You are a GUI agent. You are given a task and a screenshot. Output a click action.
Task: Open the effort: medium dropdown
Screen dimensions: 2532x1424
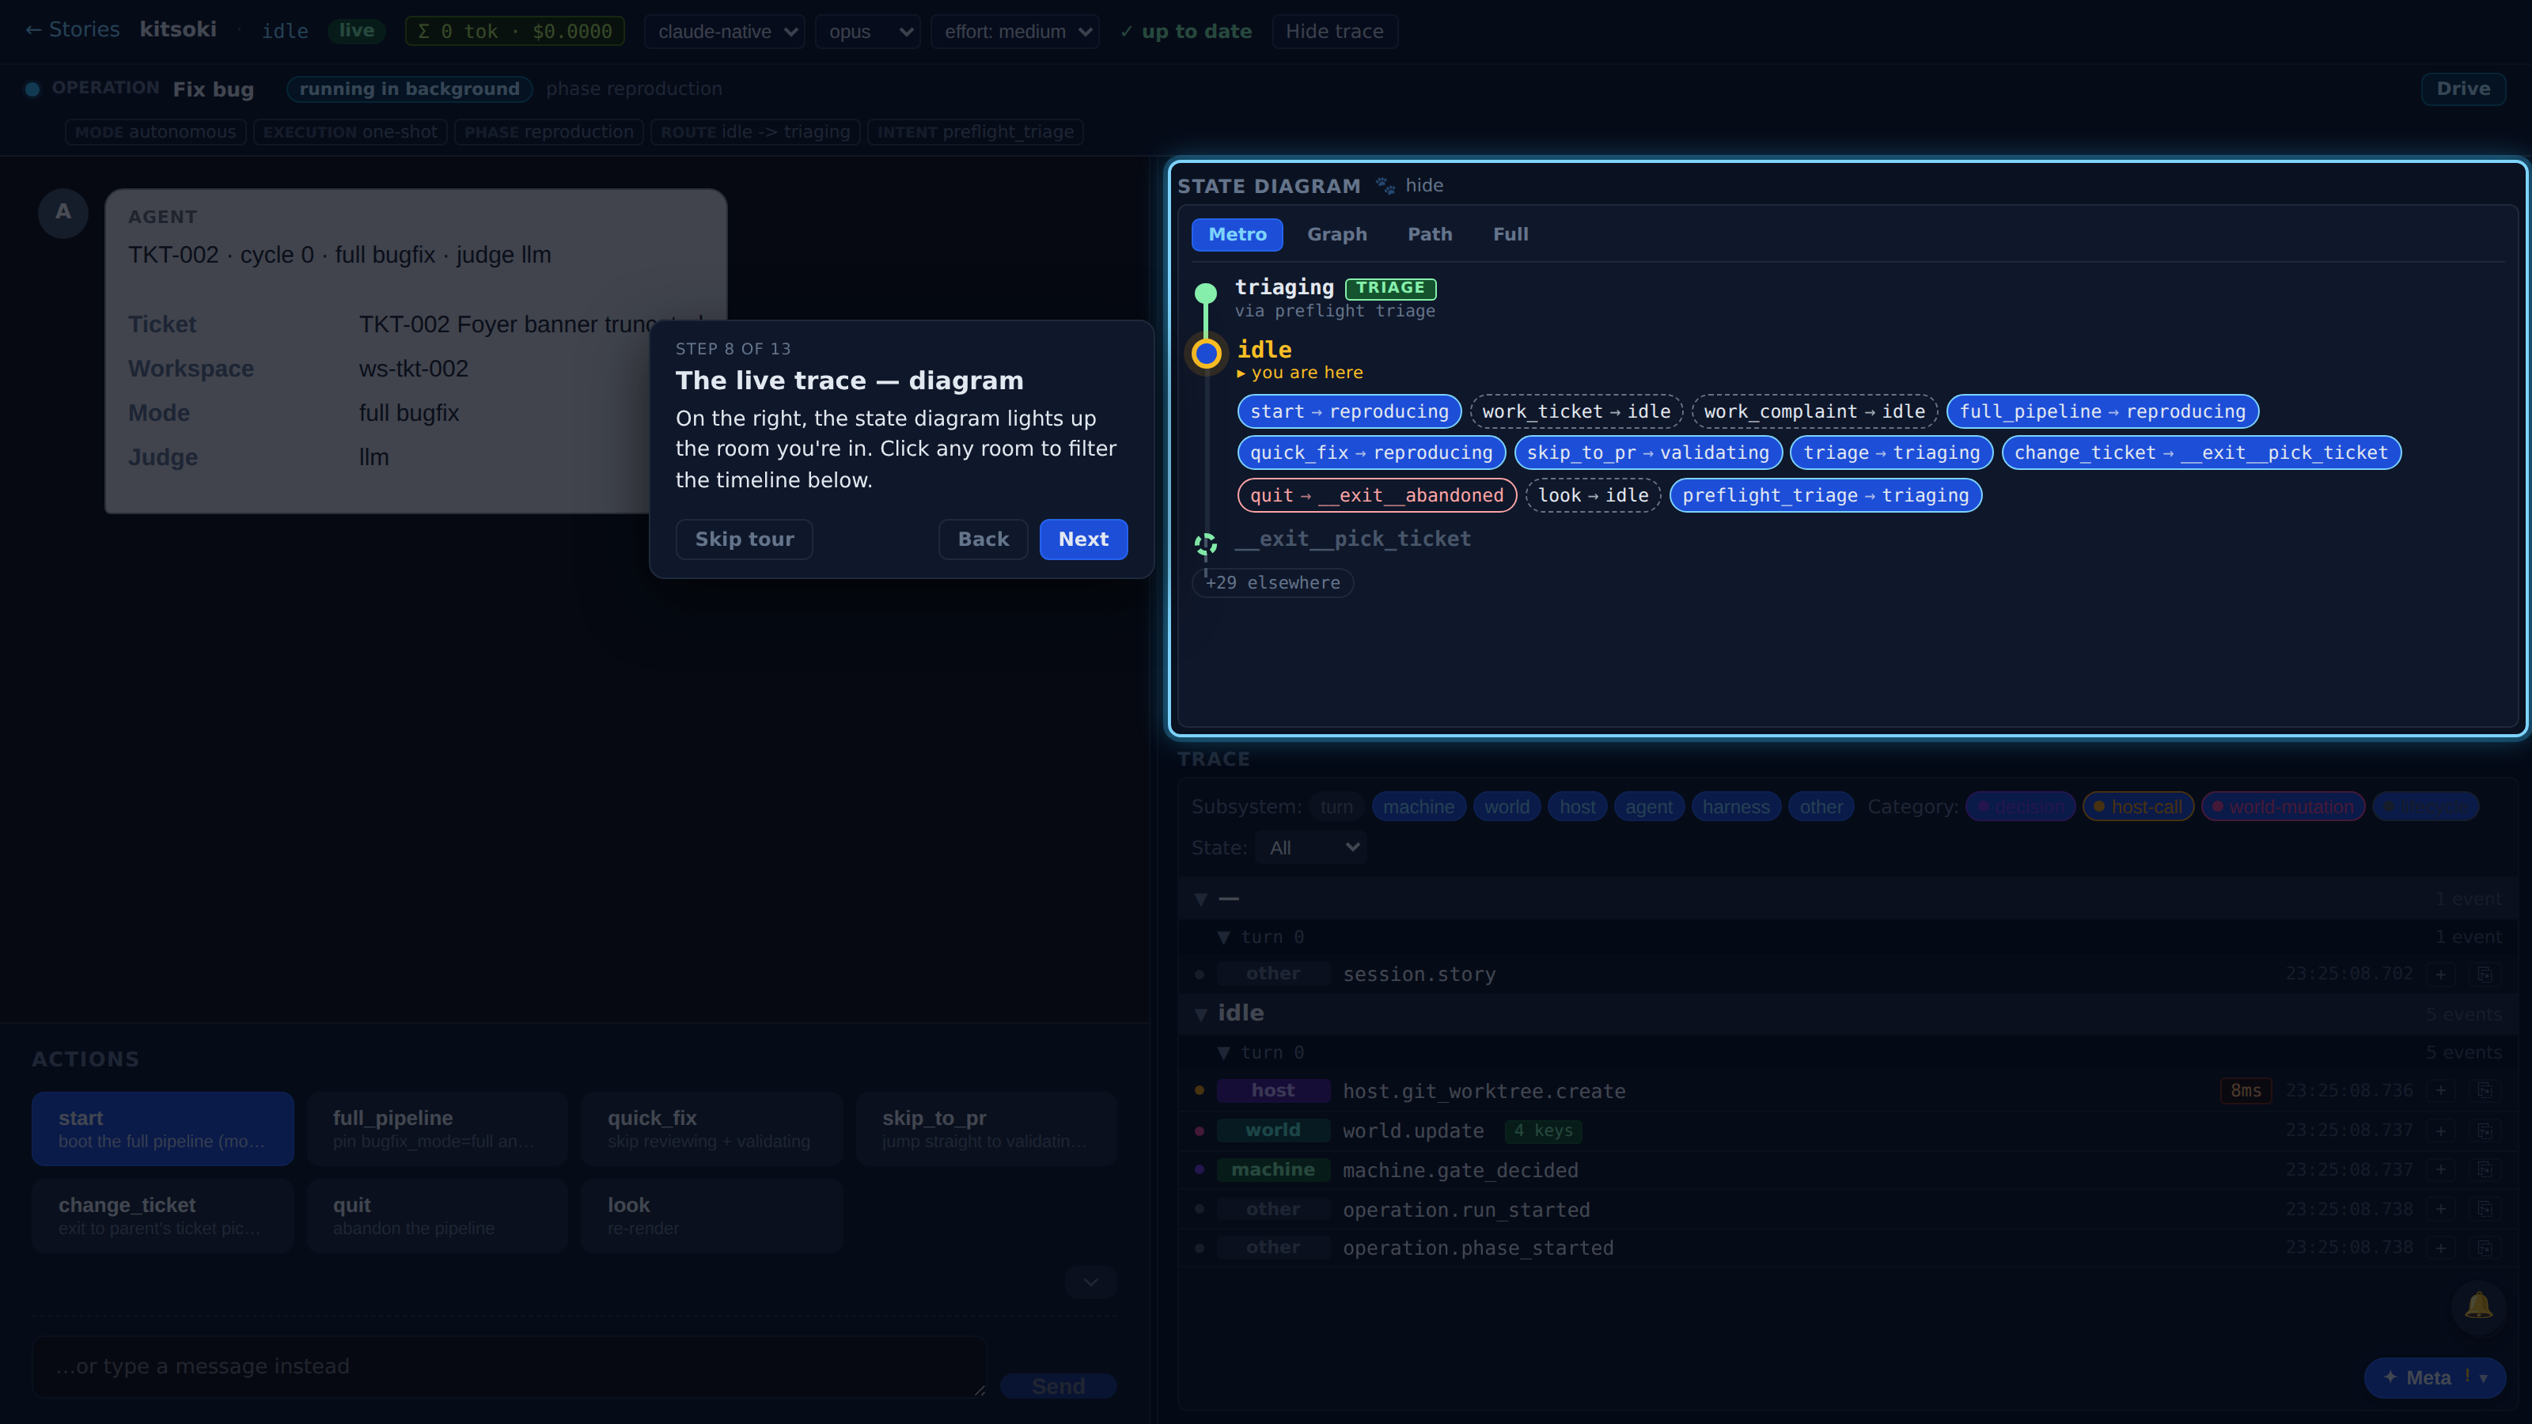point(1014,32)
